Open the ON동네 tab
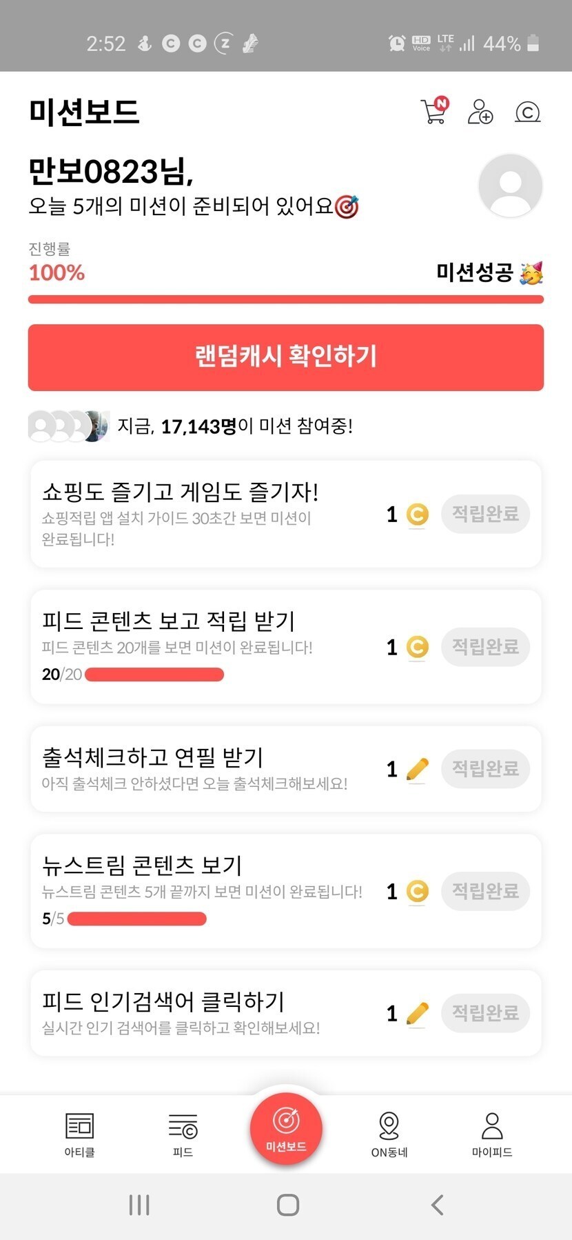Viewport: 572px width, 1240px height. (389, 1134)
